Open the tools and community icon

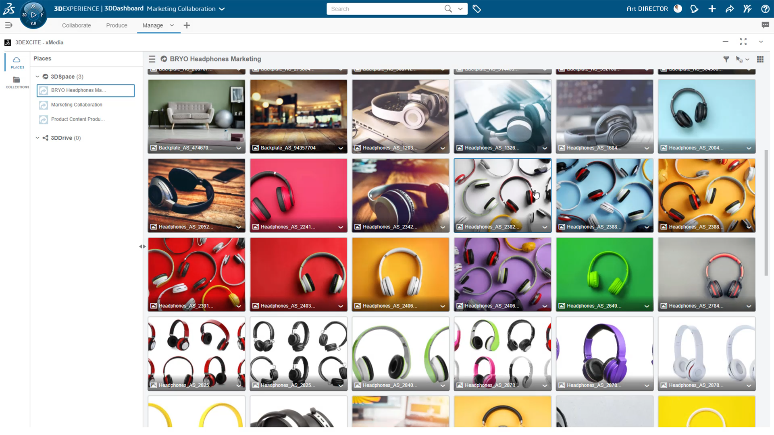click(747, 9)
